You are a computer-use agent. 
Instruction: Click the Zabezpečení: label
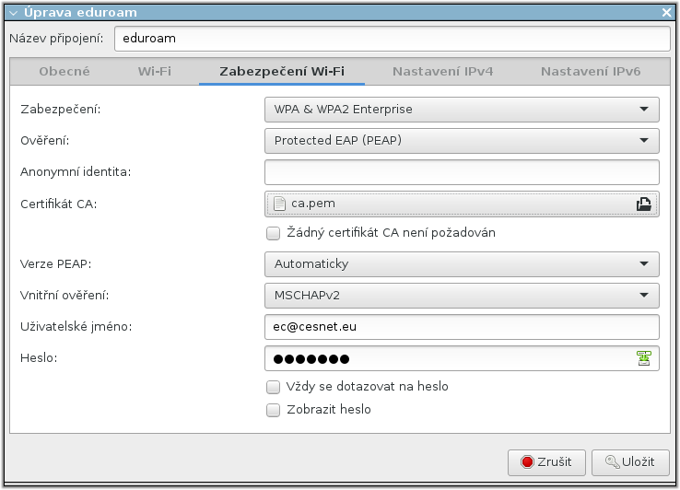click(60, 110)
